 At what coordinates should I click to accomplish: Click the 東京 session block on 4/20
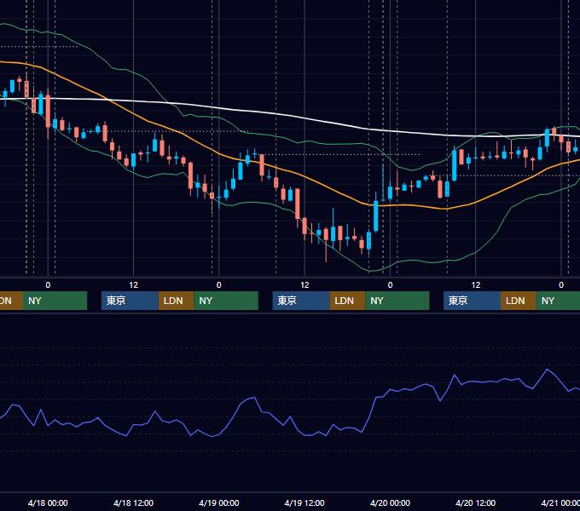473,301
